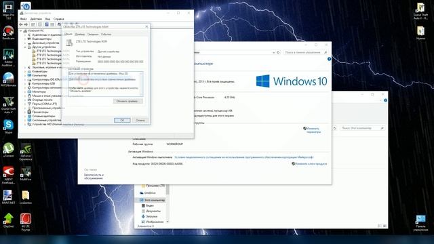434x244 pixels.
Task: Open Microsoft license terms link
Action: point(244,157)
